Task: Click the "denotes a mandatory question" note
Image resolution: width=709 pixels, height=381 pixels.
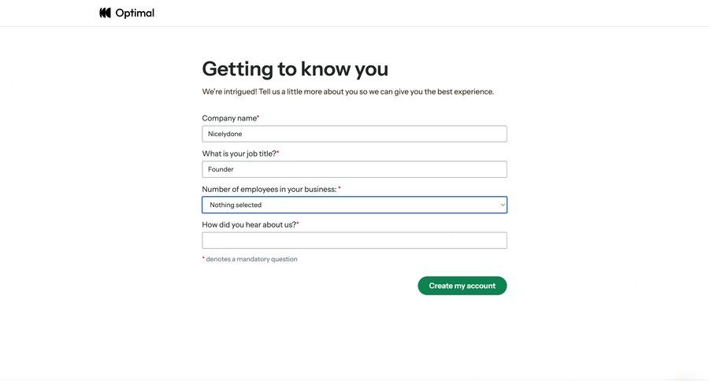Action: (251, 259)
